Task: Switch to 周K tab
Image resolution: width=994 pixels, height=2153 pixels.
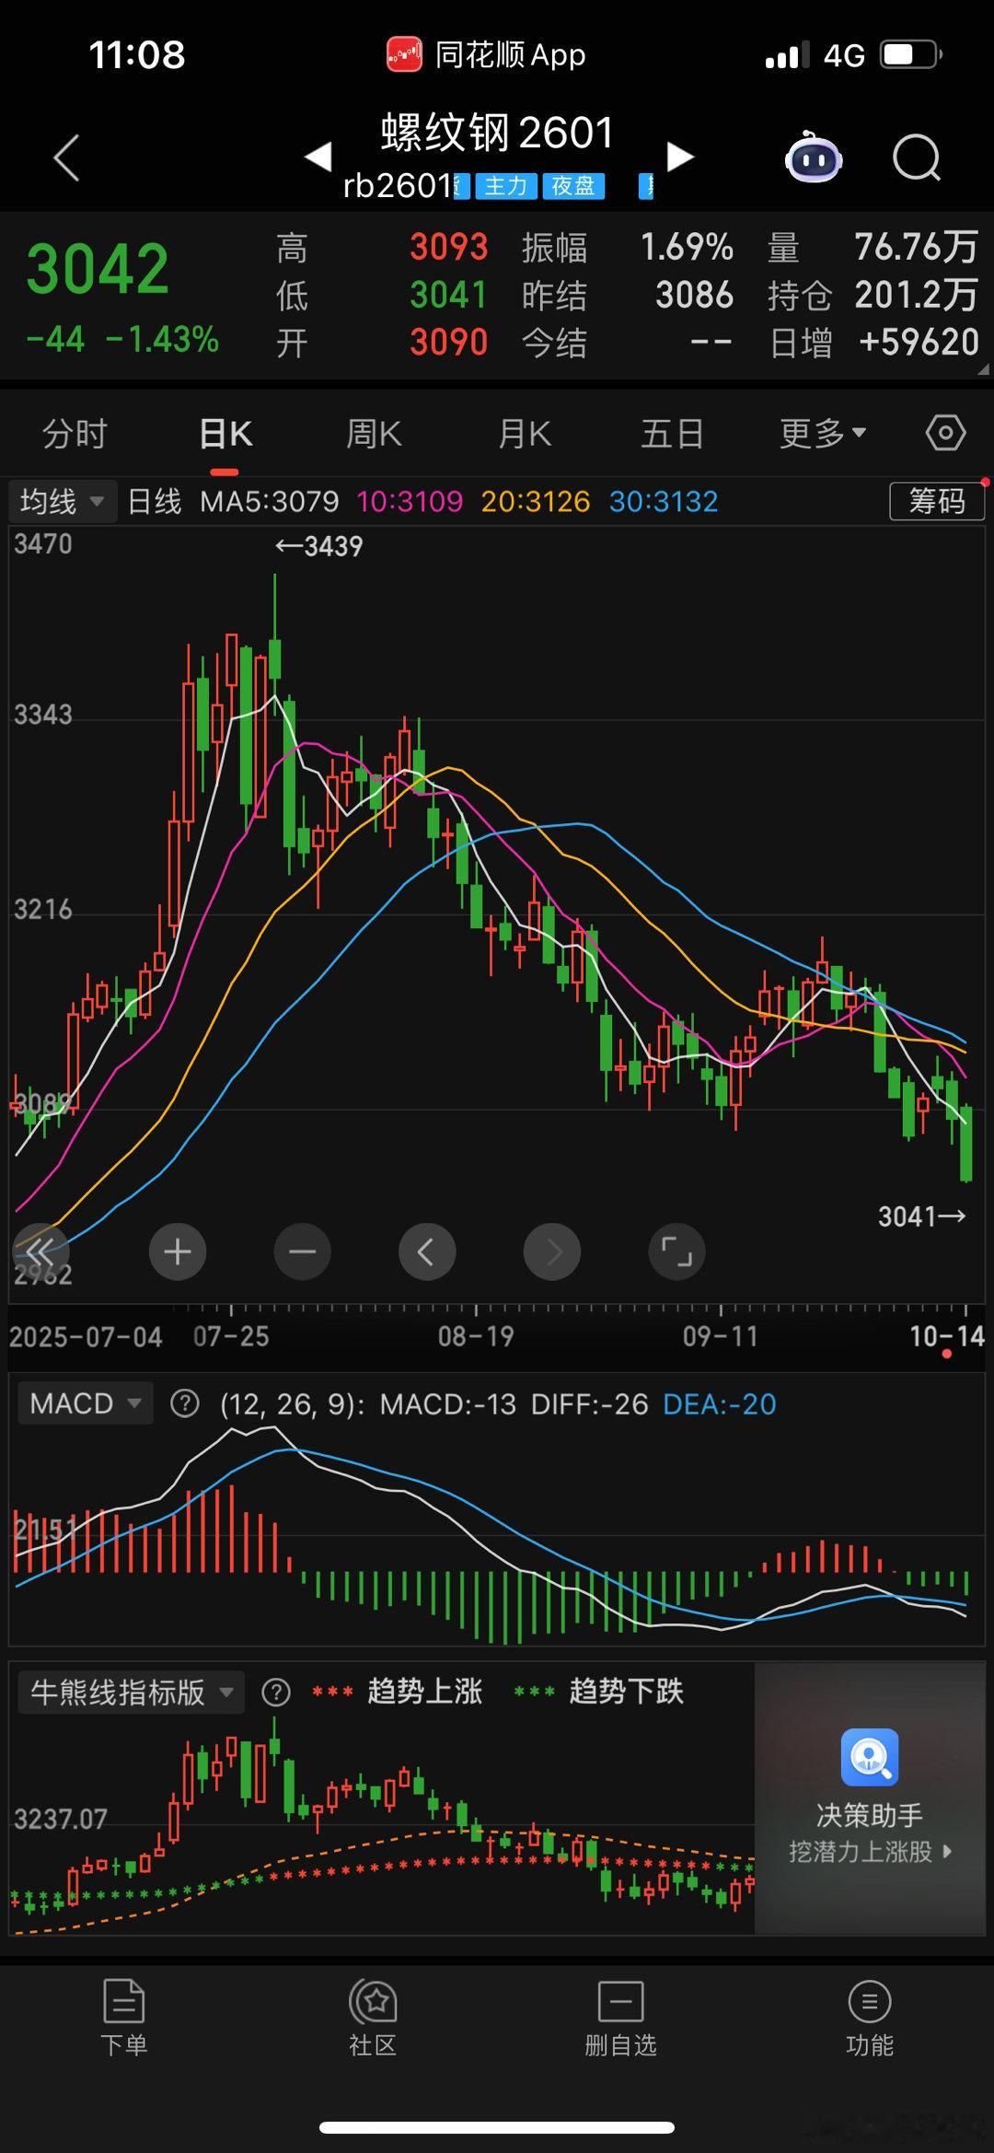Action: pyautogui.click(x=374, y=433)
